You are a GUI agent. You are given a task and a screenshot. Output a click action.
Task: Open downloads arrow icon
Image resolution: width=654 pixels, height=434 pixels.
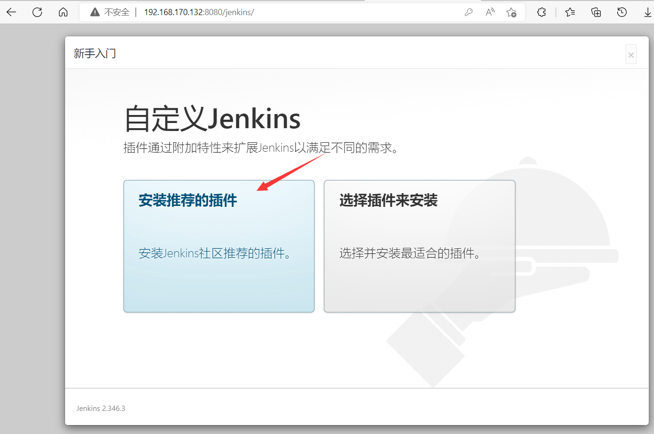[x=648, y=12]
